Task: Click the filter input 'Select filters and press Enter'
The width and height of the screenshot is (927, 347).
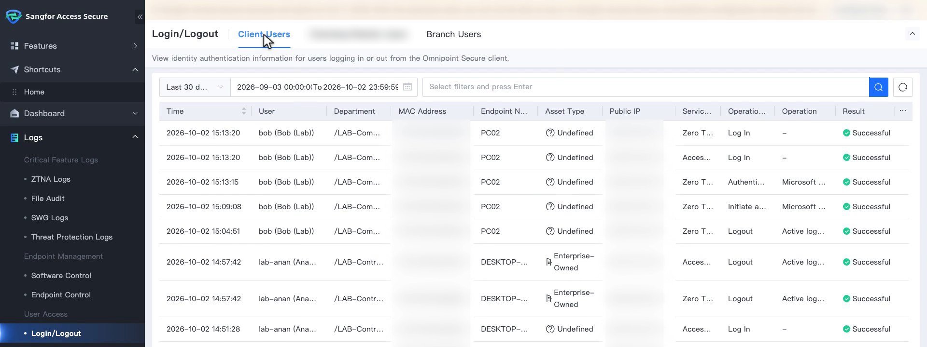Action: point(646,87)
